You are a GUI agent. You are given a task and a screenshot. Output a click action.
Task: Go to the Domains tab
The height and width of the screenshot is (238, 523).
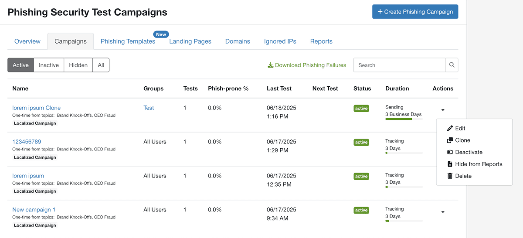[238, 41]
